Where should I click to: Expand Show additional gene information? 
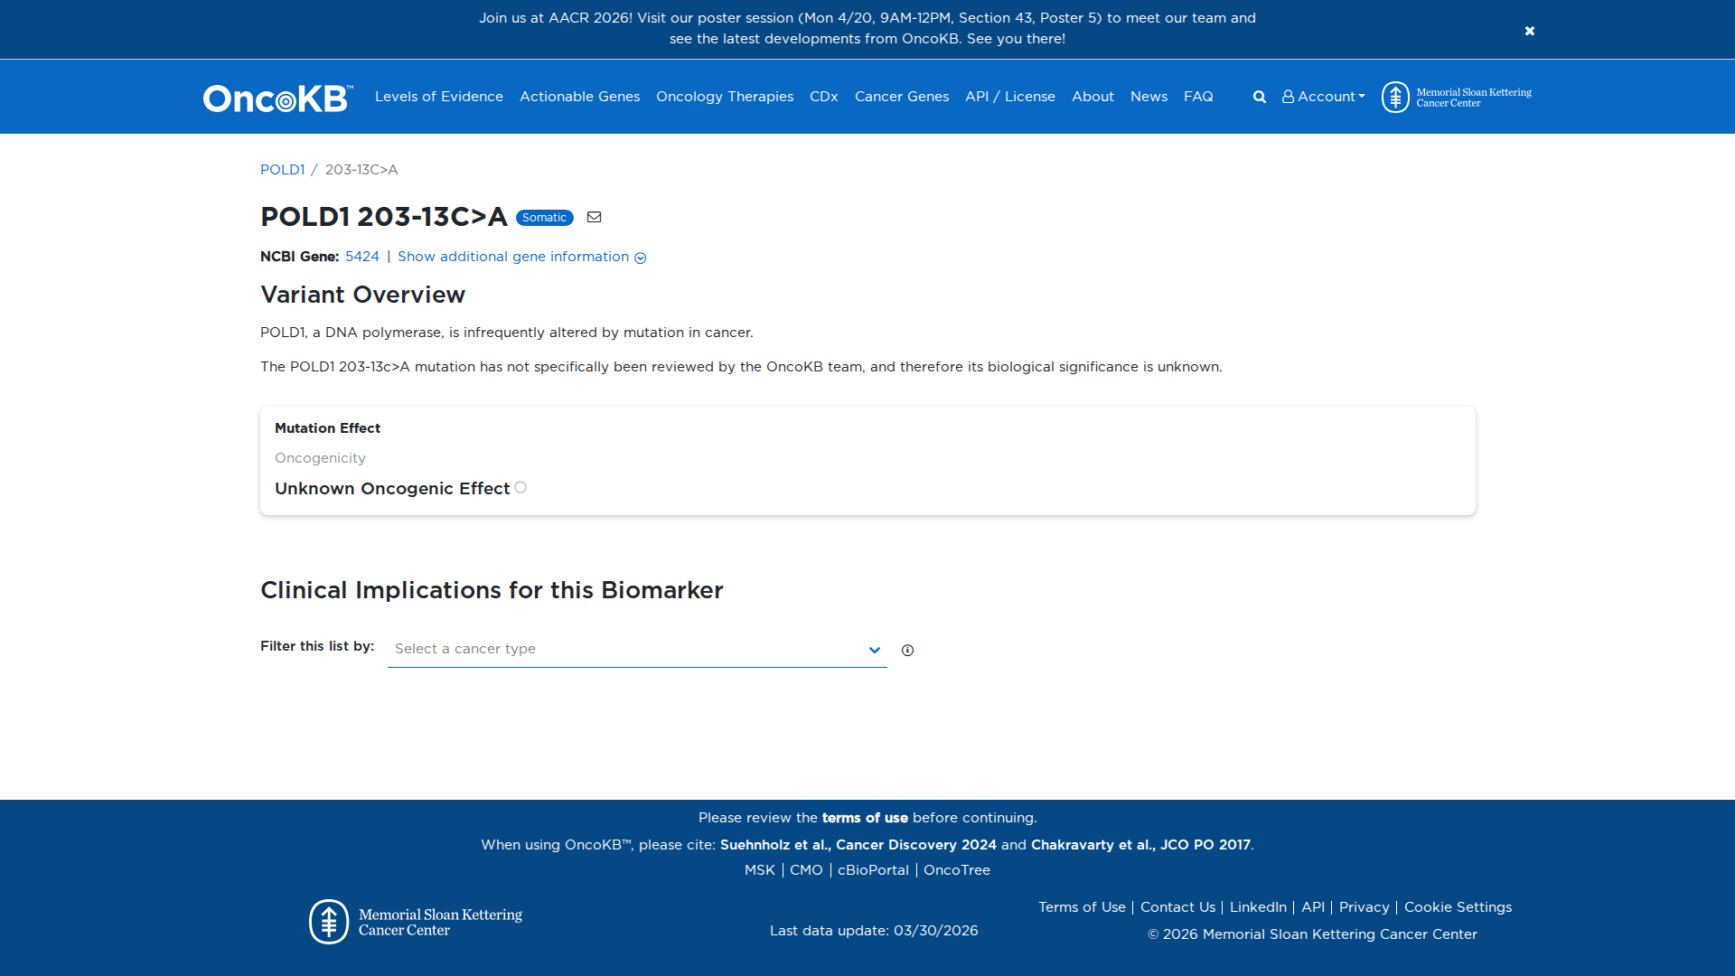click(x=521, y=257)
